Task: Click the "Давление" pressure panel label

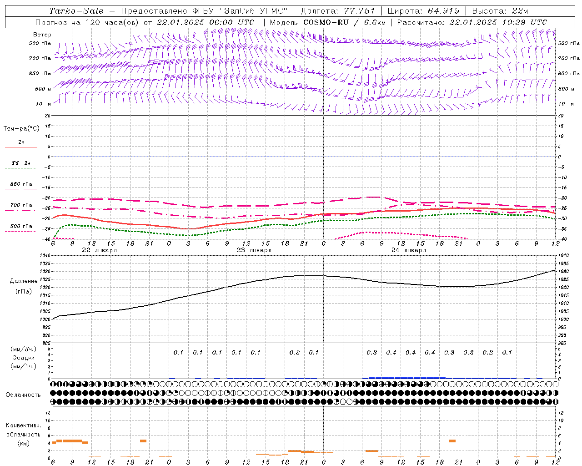Action: coord(24,281)
